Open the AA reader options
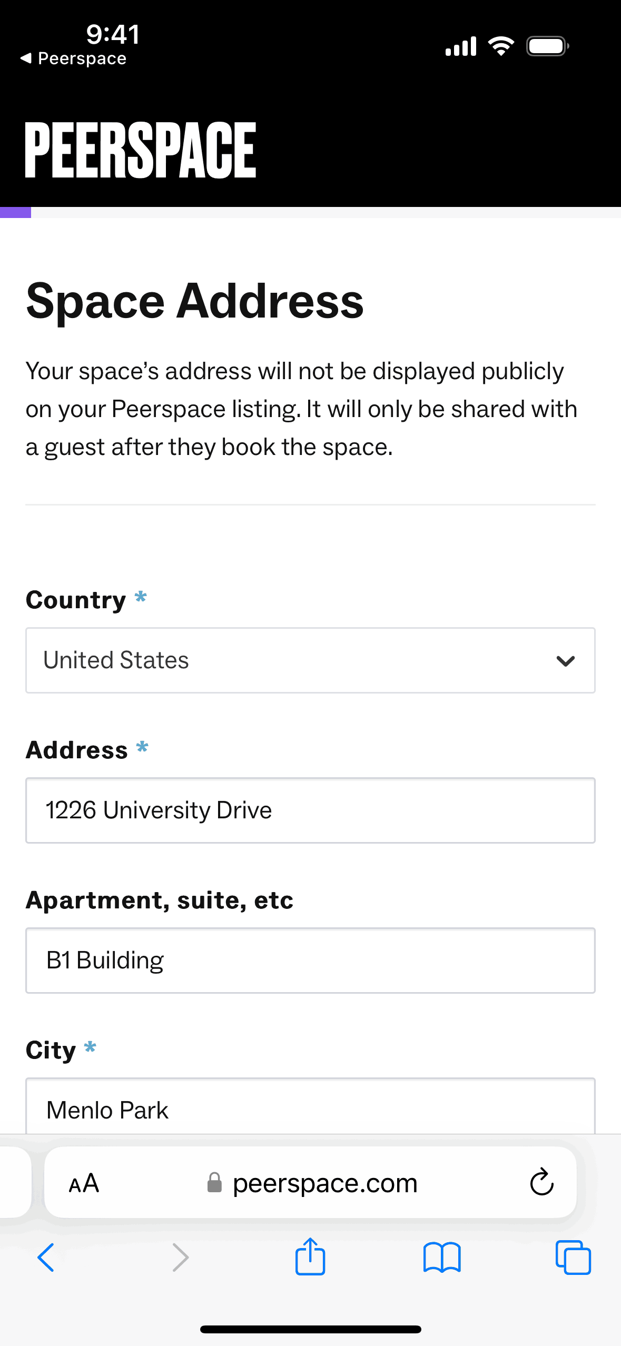The image size is (621, 1346). (x=84, y=1183)
